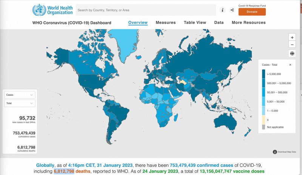Click the World Health Organization logo

coord(51,10)
